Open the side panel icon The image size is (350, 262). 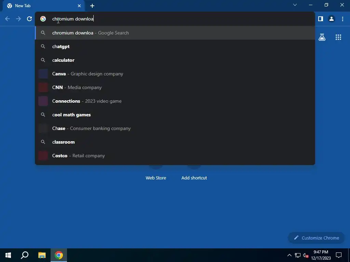(321, 19)
